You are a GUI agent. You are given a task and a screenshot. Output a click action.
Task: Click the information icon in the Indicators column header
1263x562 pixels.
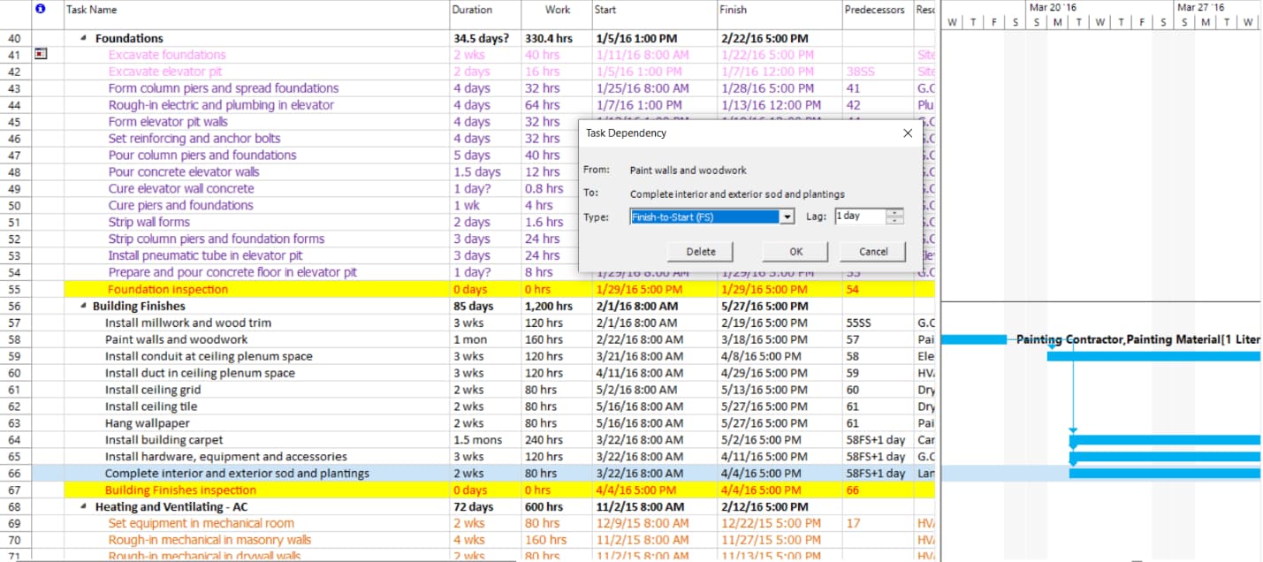[39, 9]
